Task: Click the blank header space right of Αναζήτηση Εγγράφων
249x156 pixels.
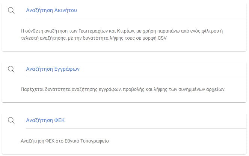Action: 161,69
